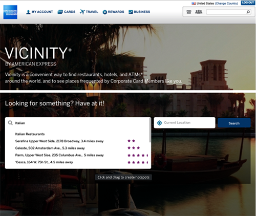Click the star rating for 'Cesca
The height and width of the screenshot is (216, 256).
138,162
